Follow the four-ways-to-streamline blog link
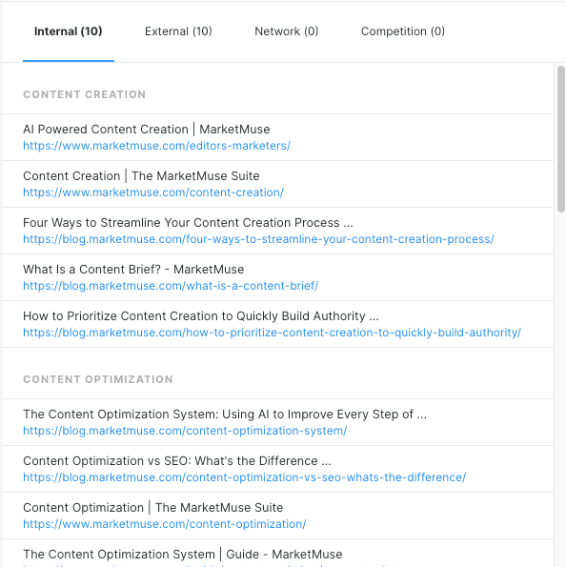The width and height of the screenshot is (566, 567). [258, 239]
